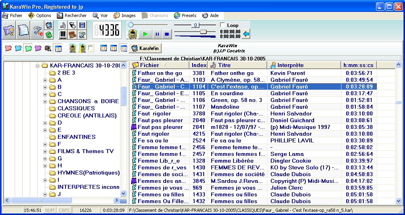Toggle the small checkbox next to jukebox icons
This screenshot has width=405, height=215.
[91, 48]
